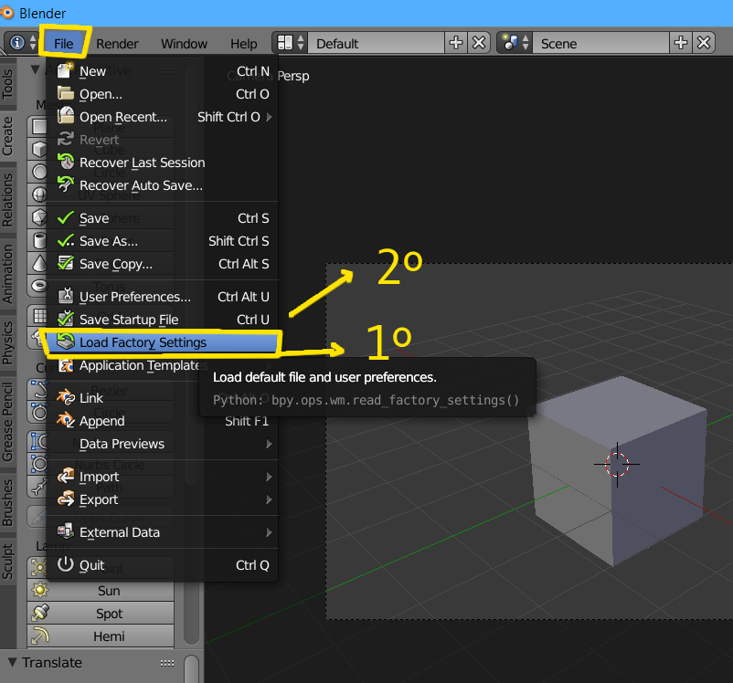Click the External Data icon
The image size is (733, 683).
coord(66,531)
